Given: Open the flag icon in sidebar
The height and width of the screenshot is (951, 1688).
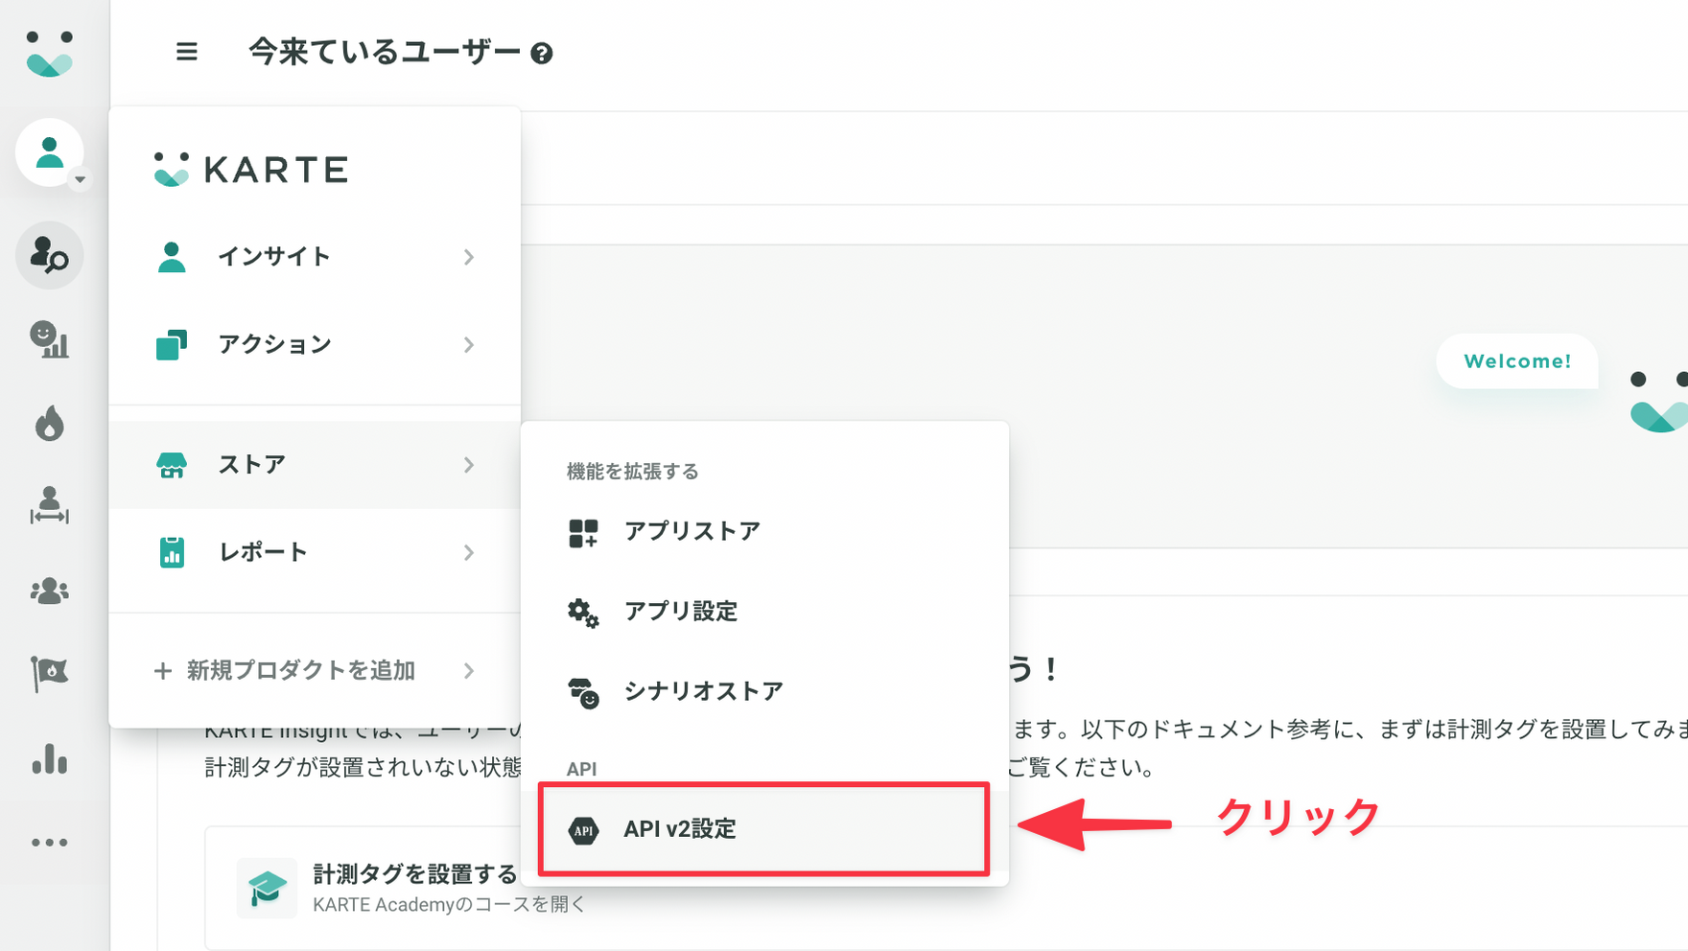Looking at the screenshot, I should point(50,674).
